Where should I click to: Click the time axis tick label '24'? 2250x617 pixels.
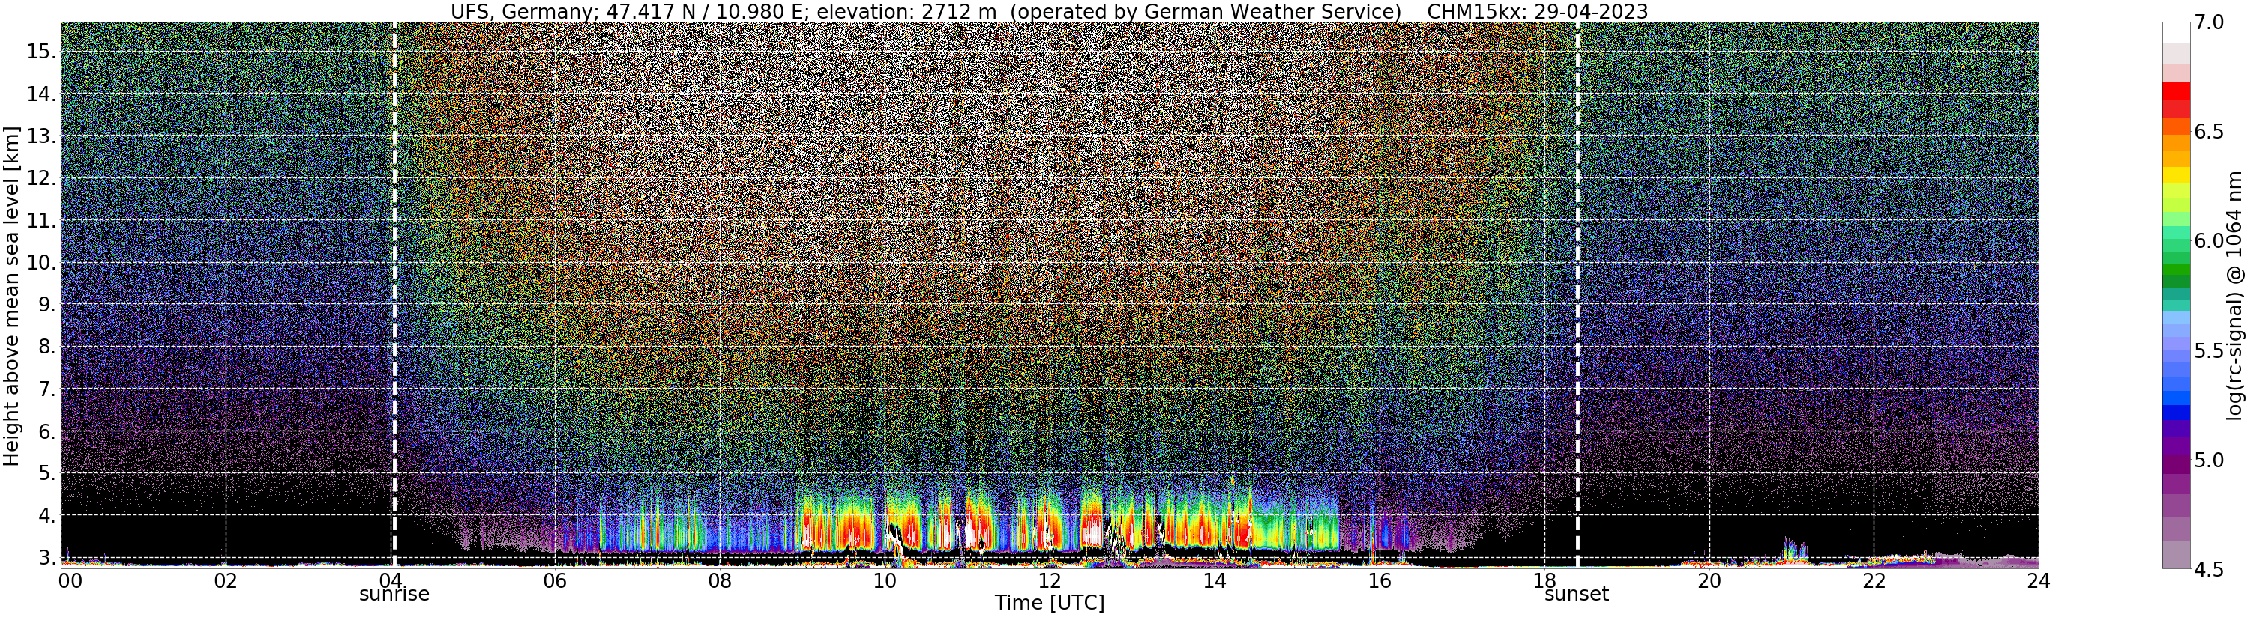pos(2039,581)
